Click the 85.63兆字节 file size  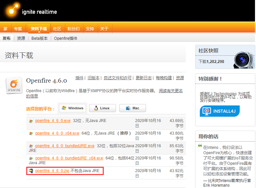point(177,148)
